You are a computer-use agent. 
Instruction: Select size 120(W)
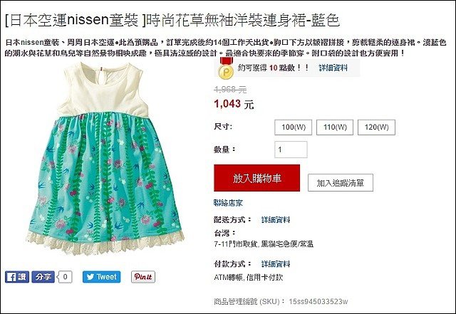[376, 127]
